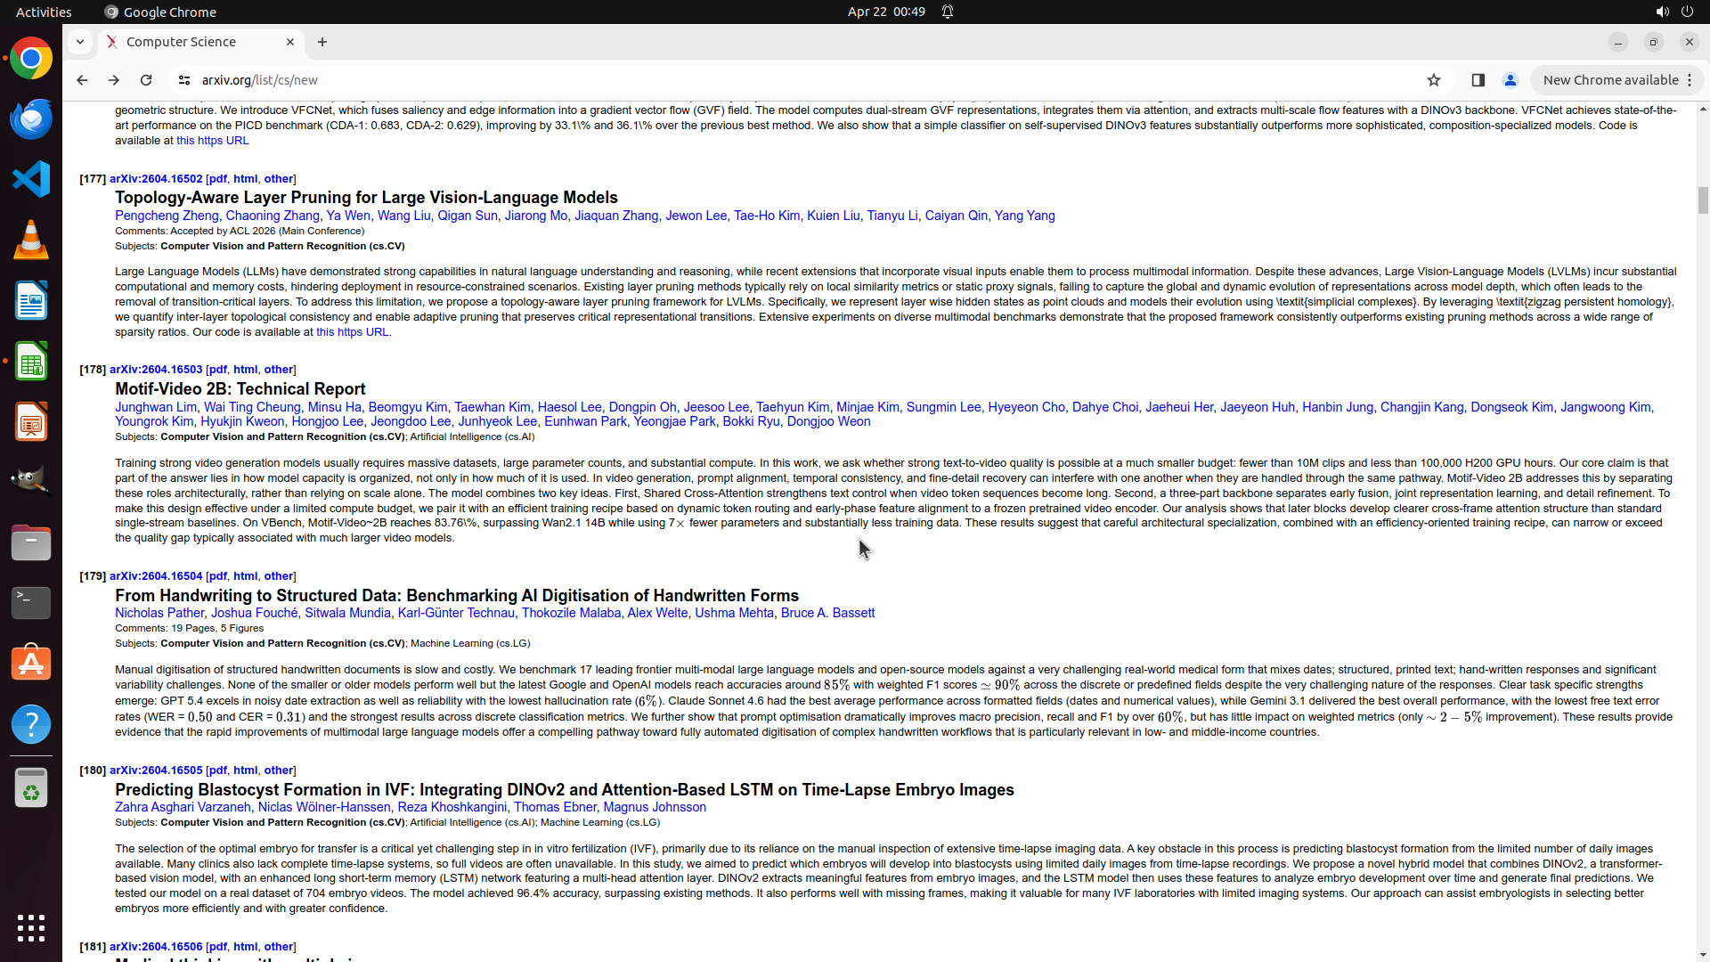1710x962 pixels.
Task: Expand tab search dropdown arrow
Action: point(80,42)
